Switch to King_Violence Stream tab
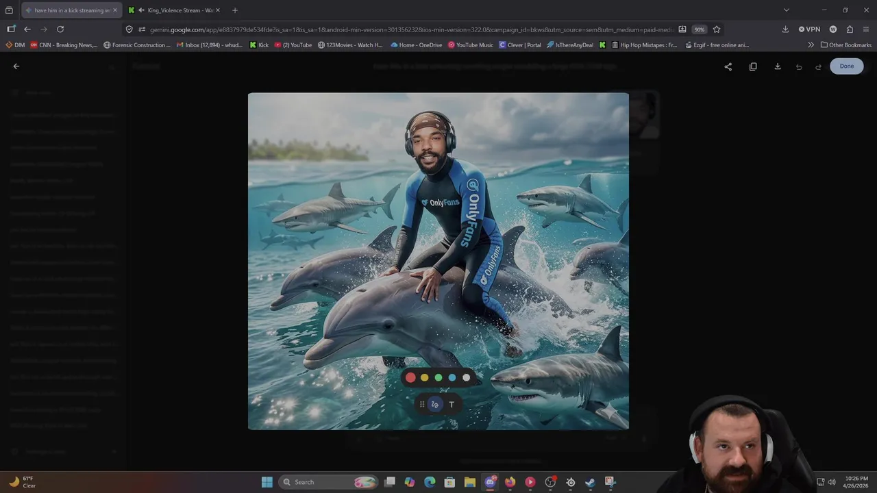Image resolution: width=877 pixels, height=493 pixels. [x=174, y=10]
